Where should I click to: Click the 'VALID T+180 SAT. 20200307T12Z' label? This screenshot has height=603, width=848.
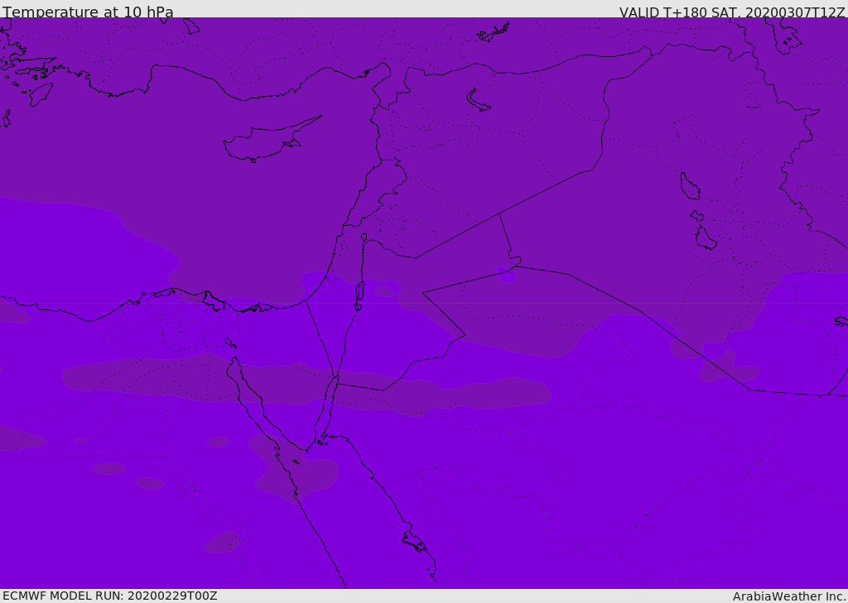point(732,12)
